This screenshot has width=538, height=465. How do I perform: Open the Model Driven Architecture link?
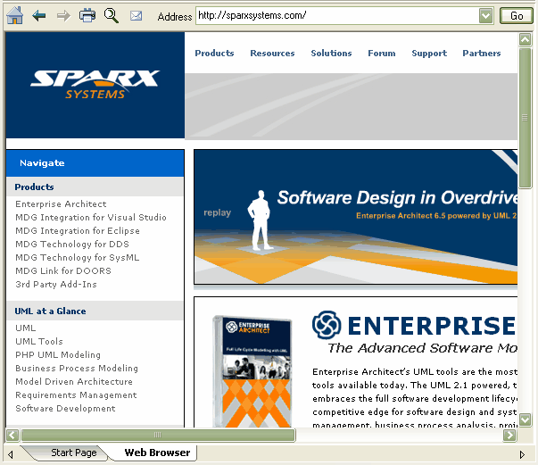pos(74,381)
